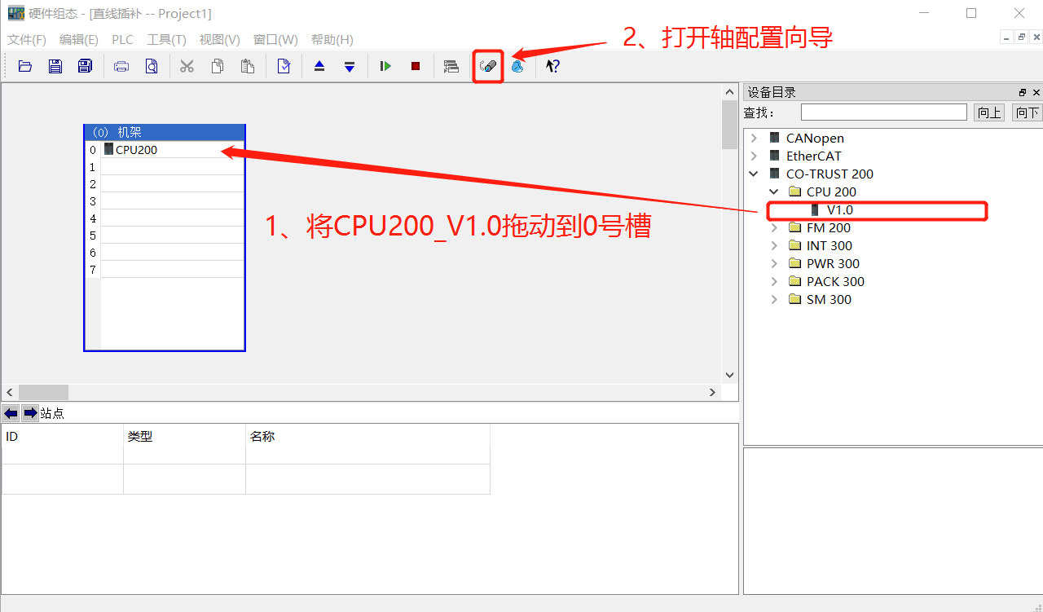Open the 窗口(W) menu

pyautogui.click(x=275, y=40)
